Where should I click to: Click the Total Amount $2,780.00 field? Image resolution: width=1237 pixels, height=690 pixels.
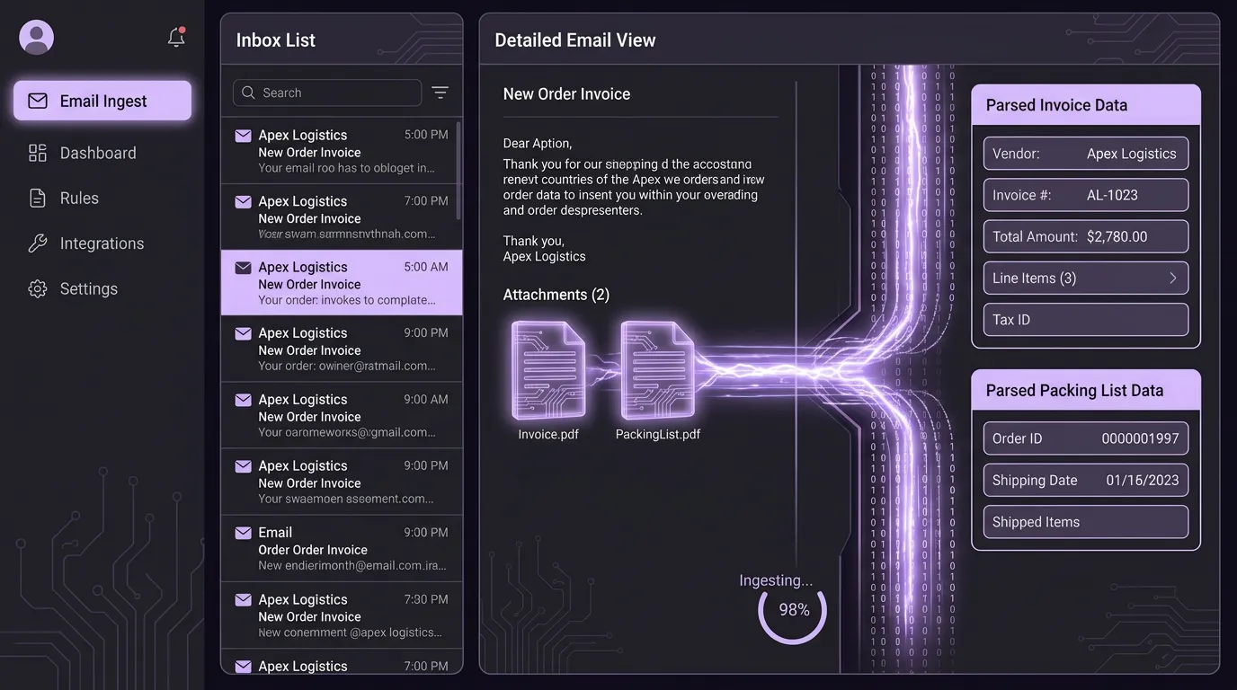coord(1085,237)
